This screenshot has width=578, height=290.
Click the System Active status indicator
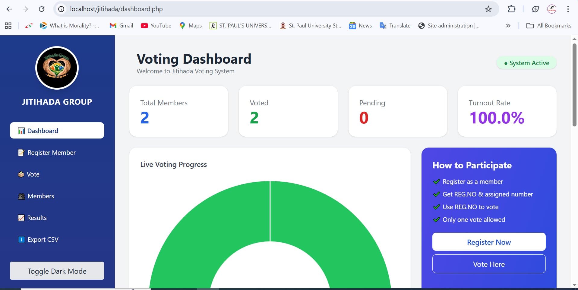click(x=526, y=63)
